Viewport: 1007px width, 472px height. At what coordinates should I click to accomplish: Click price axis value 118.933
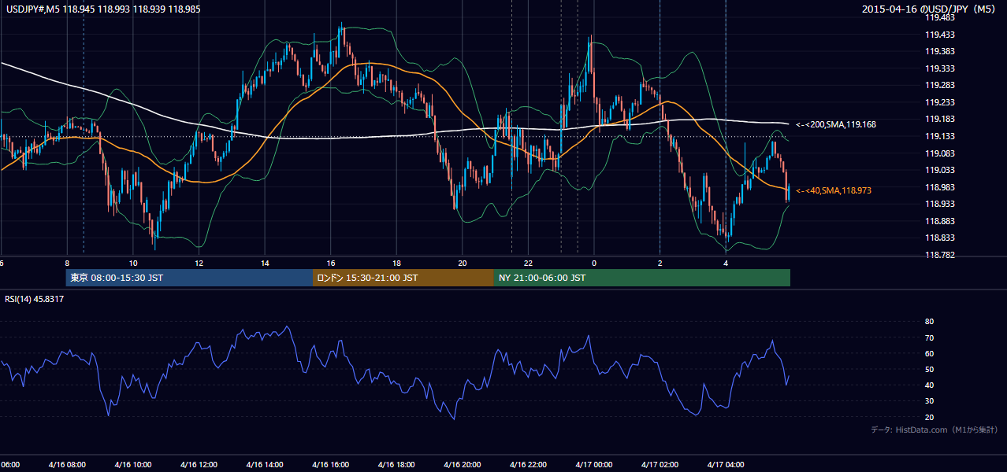click(x=939, y=204)
